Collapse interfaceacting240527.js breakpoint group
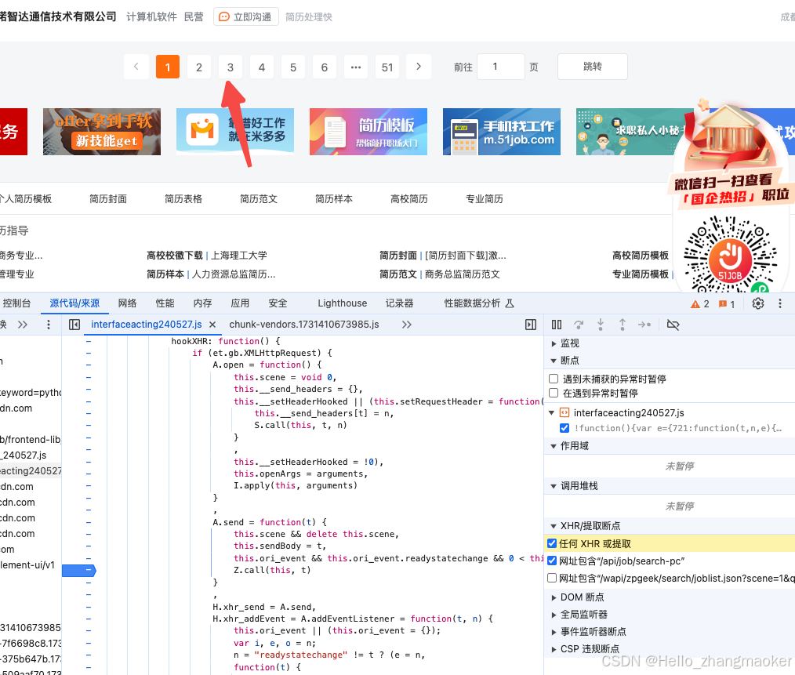Image resolution: width=795 pixels, height=675 pixels. (x=552, y=413)
